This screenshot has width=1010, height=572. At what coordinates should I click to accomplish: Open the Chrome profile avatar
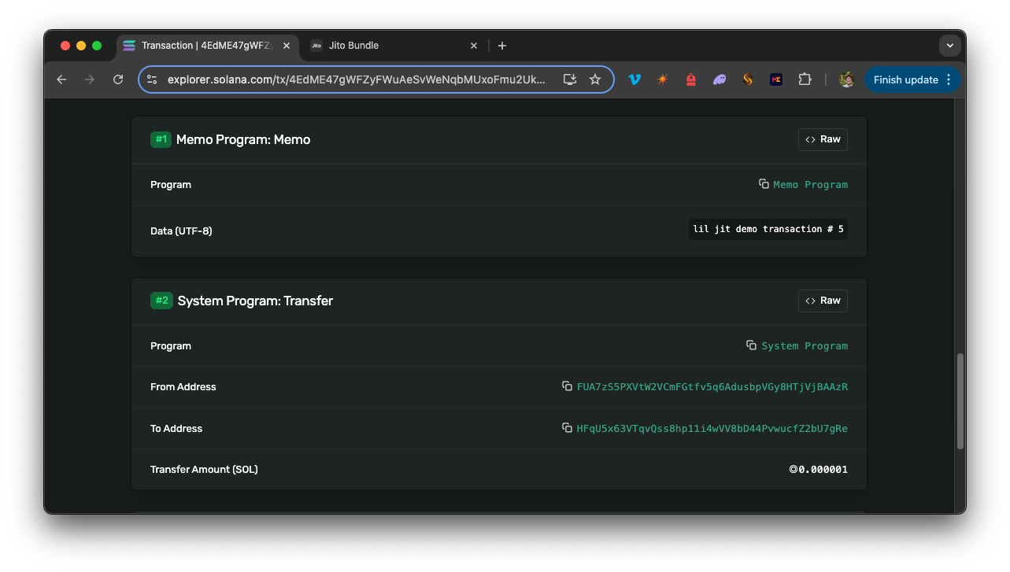(847, 79)
